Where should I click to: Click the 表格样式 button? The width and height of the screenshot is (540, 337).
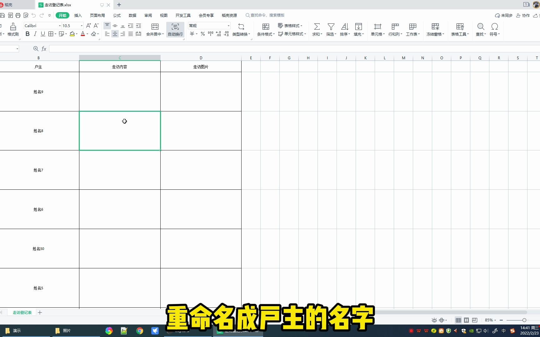[290, 26]
